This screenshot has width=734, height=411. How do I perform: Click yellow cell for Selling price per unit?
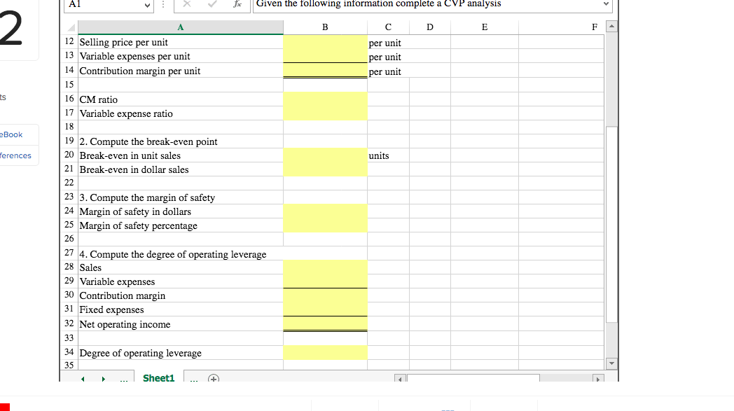325,42
